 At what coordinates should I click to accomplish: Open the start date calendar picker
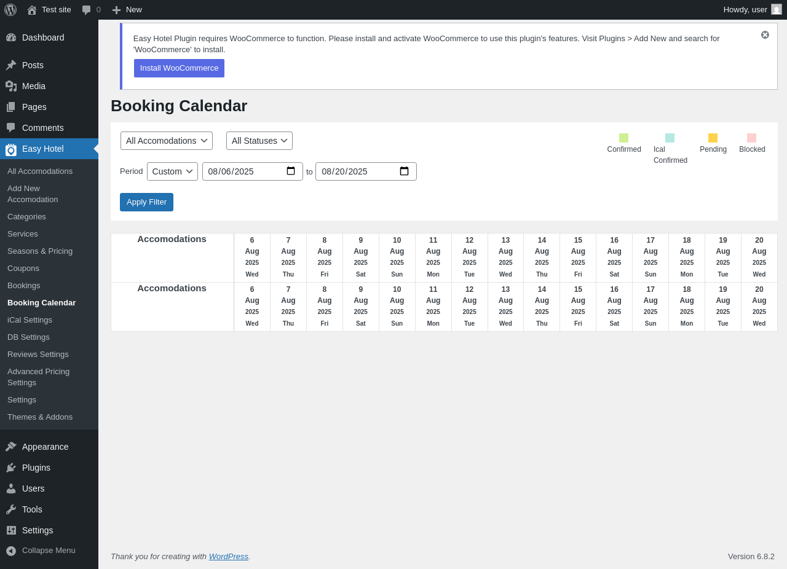[291, 171]
